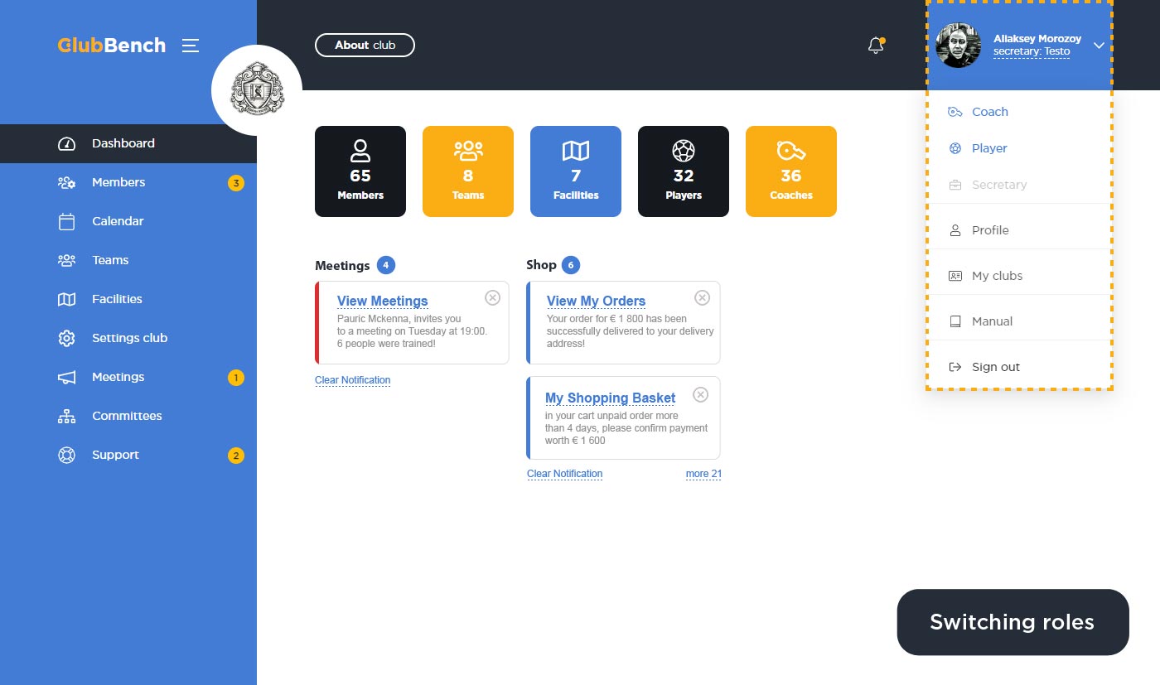Open Support lifebuoy icon in sidebar
Screen dimensions: 1160x685
tap(67, 455)
